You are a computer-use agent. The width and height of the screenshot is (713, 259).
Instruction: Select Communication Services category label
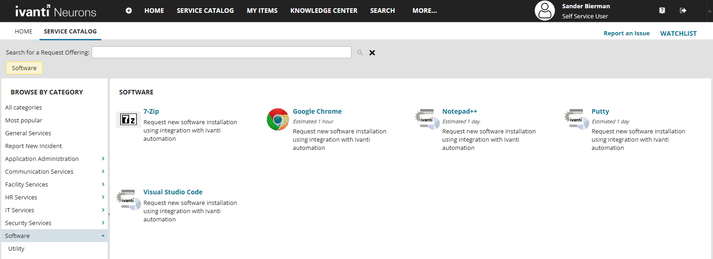click(39, 171)
